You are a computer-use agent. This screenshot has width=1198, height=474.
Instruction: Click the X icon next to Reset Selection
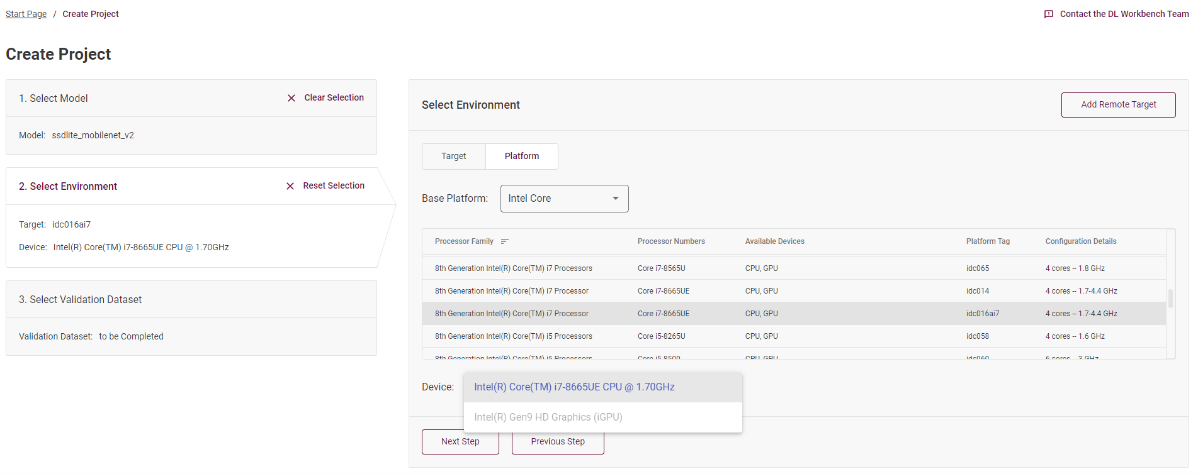(x=290, y=186)
